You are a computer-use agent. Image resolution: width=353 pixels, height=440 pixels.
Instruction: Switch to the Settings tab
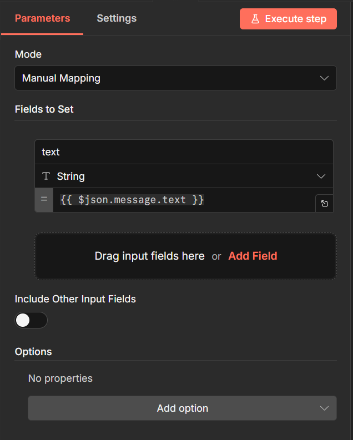[117, 18]
